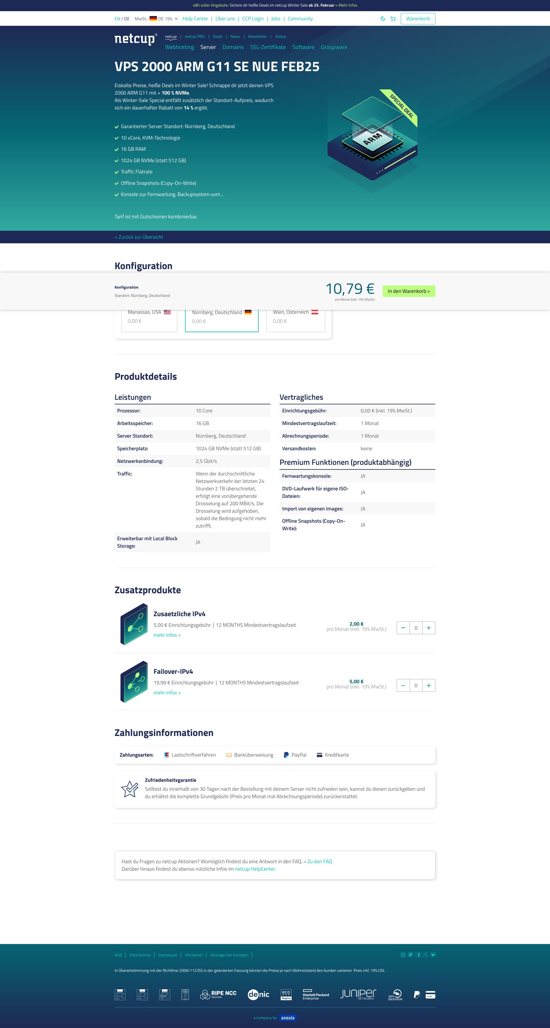Open netcup Mastodon icon in footer
The width and height of the screenshot is (550, 1028).
pos(411,955)
